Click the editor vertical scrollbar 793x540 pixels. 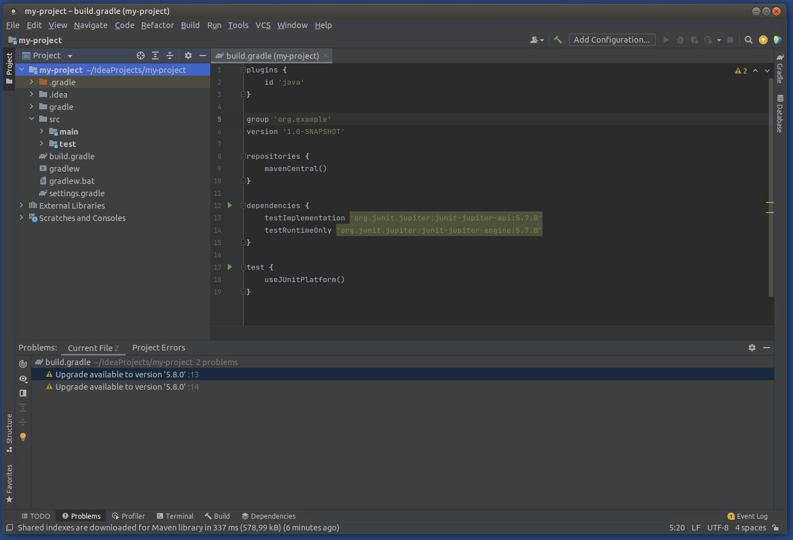[x=771, y=188]
